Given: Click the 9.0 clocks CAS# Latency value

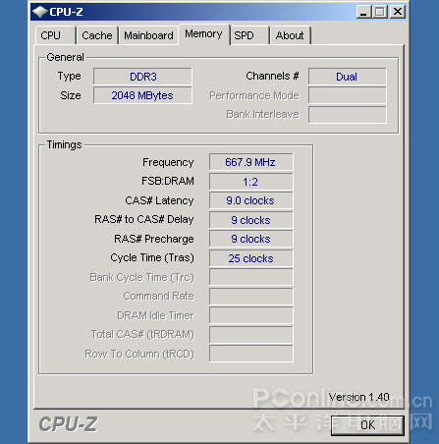Looking at the screenshot, I should pyautogui.click(x=251, y=200).
